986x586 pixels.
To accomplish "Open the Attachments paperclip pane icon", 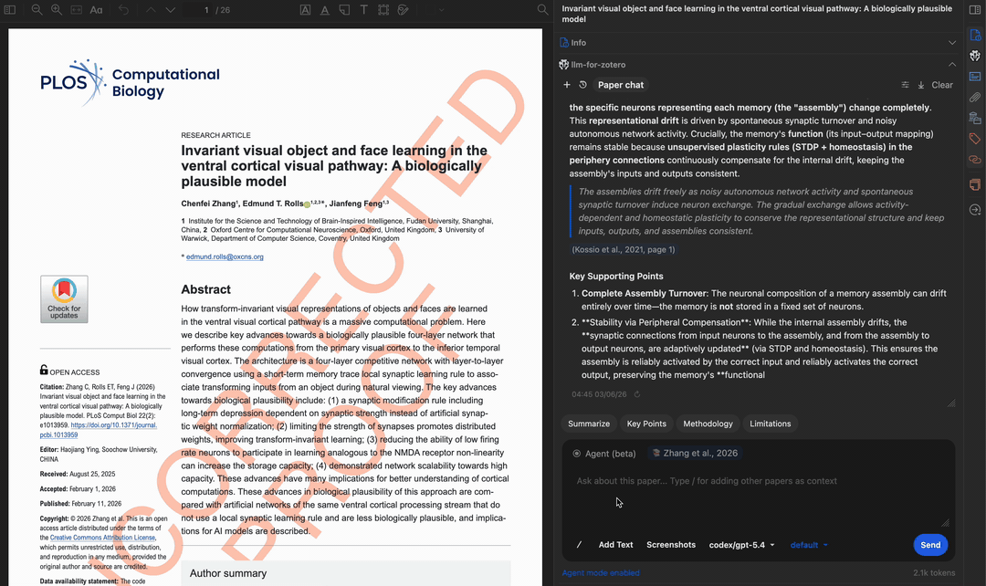I will (974, 97).
